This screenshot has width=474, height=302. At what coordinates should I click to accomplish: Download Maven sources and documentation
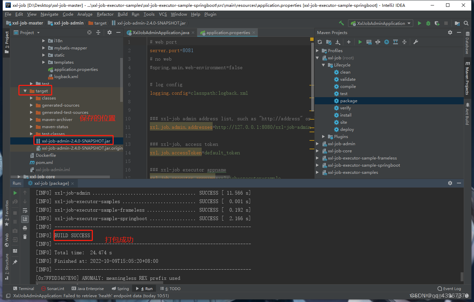[337, 42]
